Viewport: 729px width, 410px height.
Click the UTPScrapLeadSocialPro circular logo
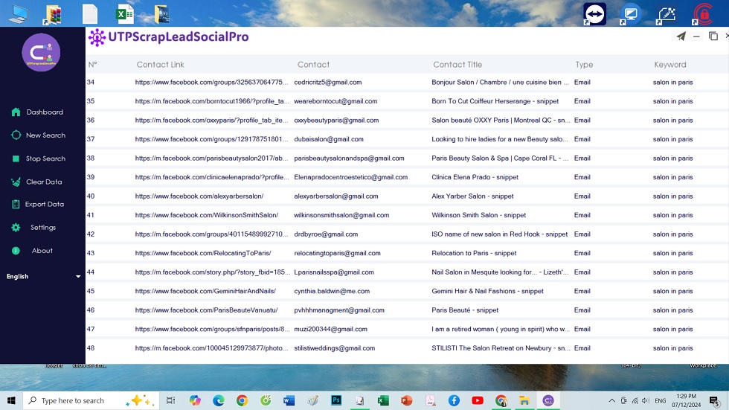[x=41, y=53]
